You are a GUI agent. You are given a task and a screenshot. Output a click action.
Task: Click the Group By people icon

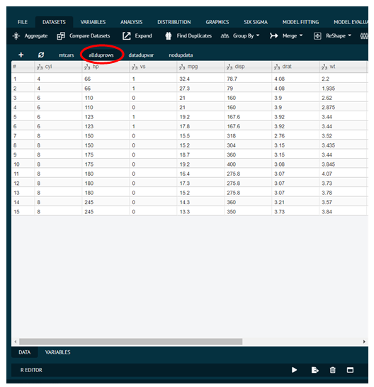coord(225,36)
